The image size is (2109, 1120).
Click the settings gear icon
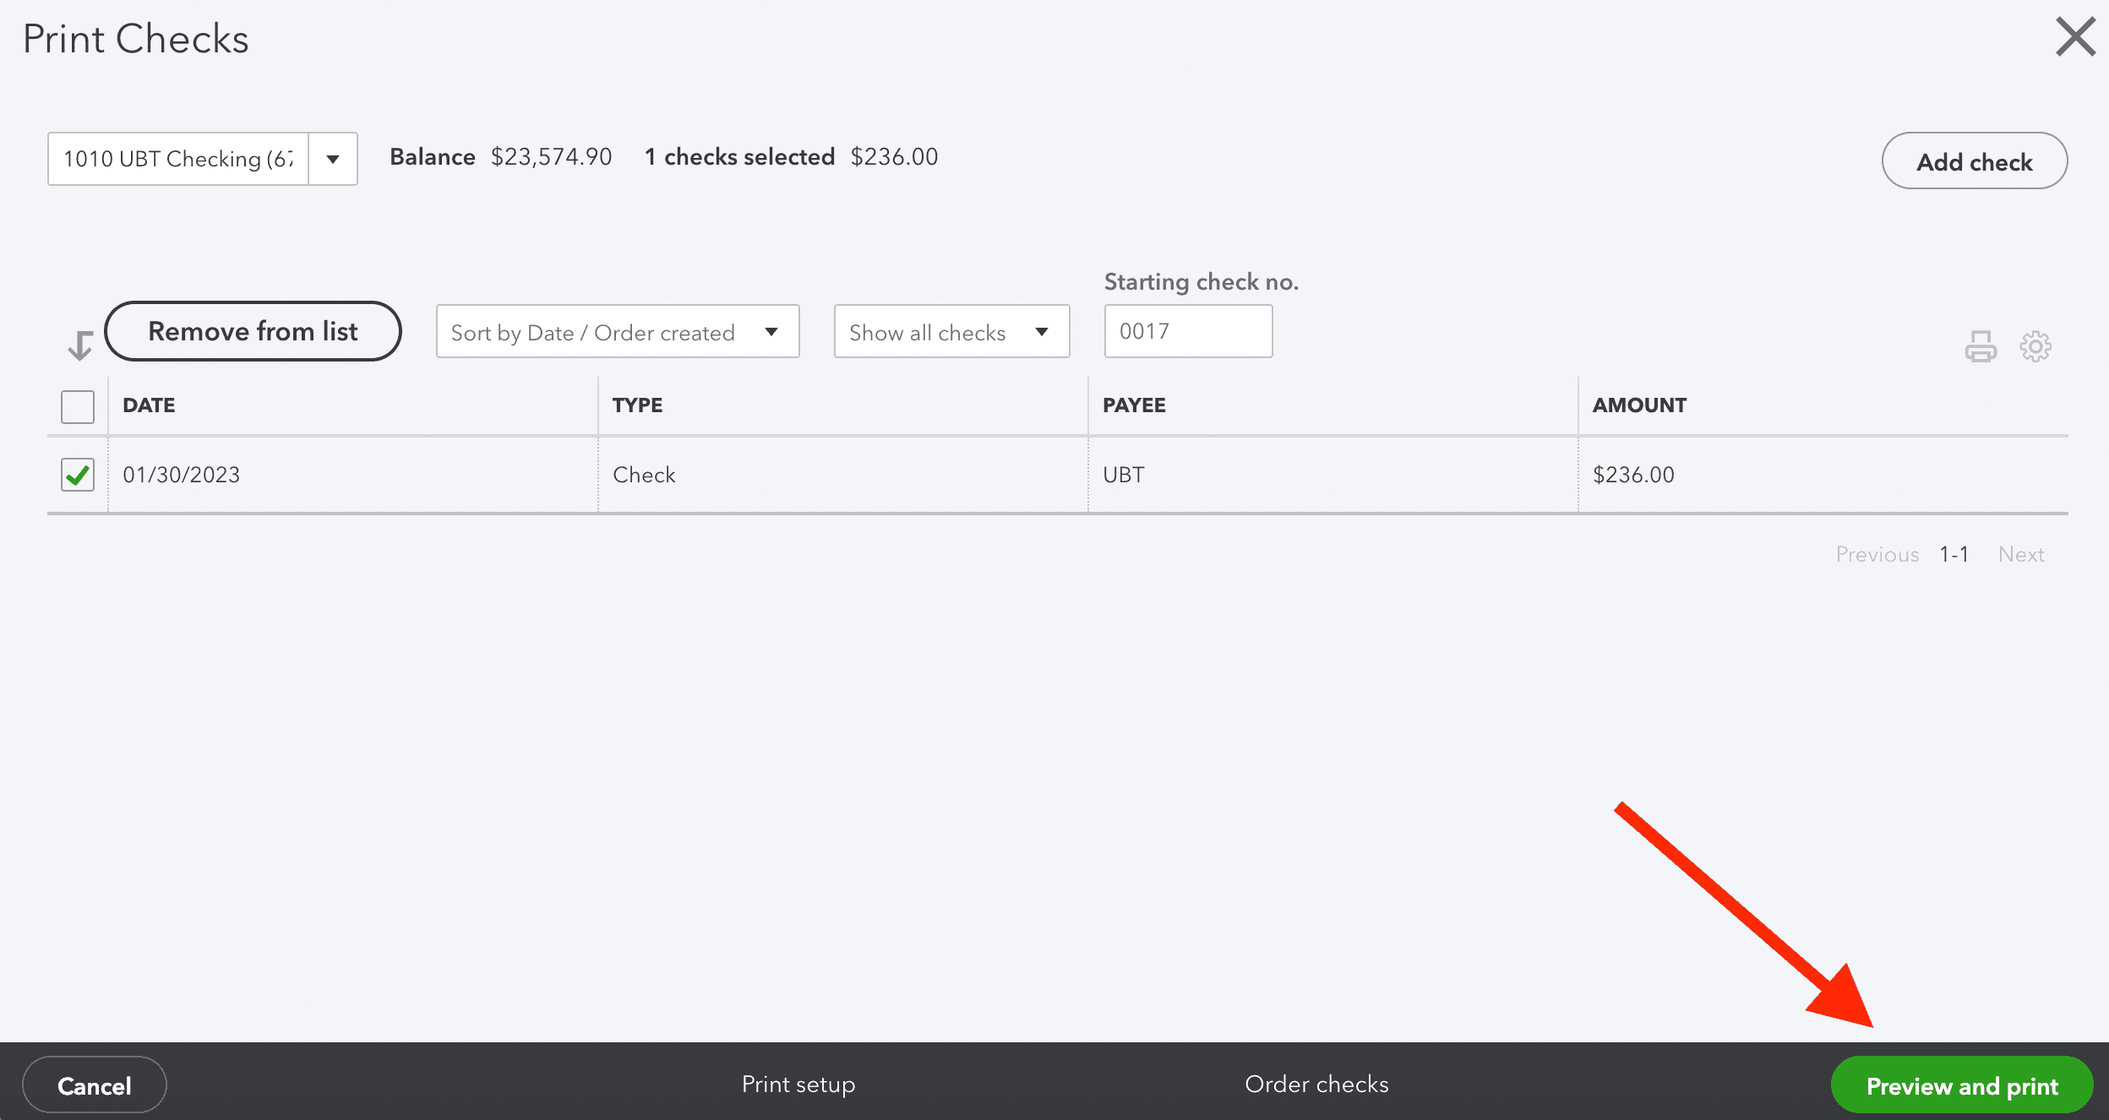tap(2035, 346)
